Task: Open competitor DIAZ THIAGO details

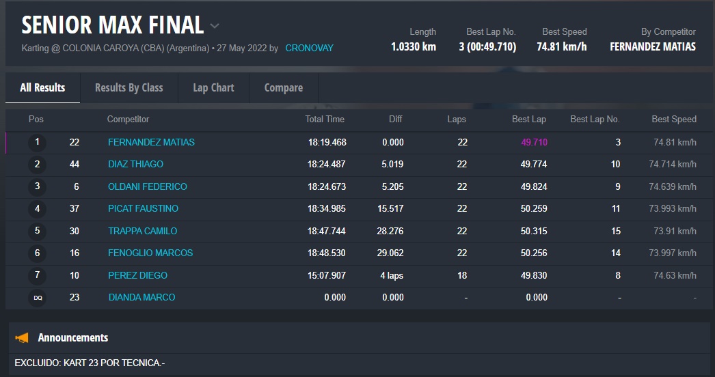Action: pyautogui.click(x=135, y=164)
